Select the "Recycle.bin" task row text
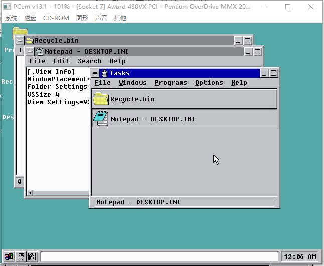324x266 pixels. 132,99
